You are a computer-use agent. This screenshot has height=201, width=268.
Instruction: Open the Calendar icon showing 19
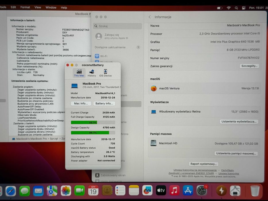pyautogui.click(x=93, y=190)
